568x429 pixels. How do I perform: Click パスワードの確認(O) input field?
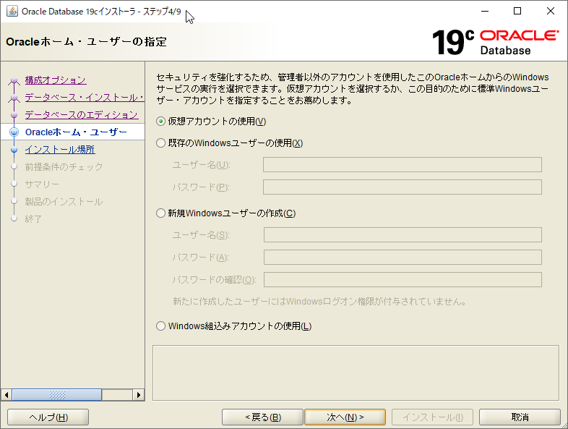403,279
